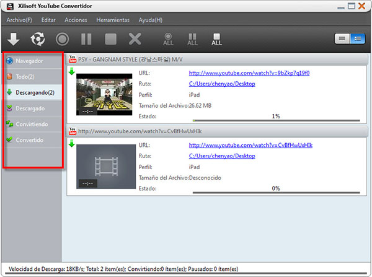
Task: Click YouTube icon on second item header
Action: (x=73, y=131)
